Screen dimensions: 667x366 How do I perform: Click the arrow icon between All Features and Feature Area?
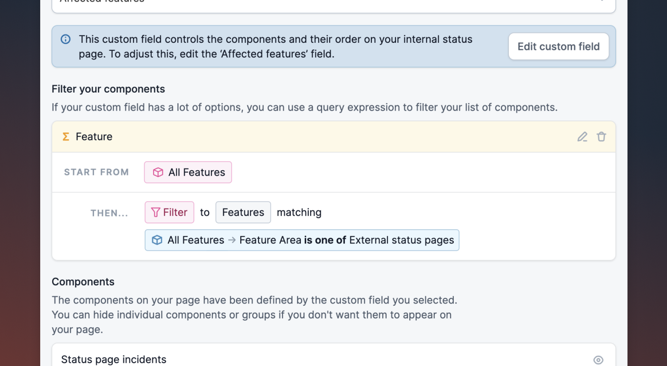pyautogui.click(x=232, y=240)
